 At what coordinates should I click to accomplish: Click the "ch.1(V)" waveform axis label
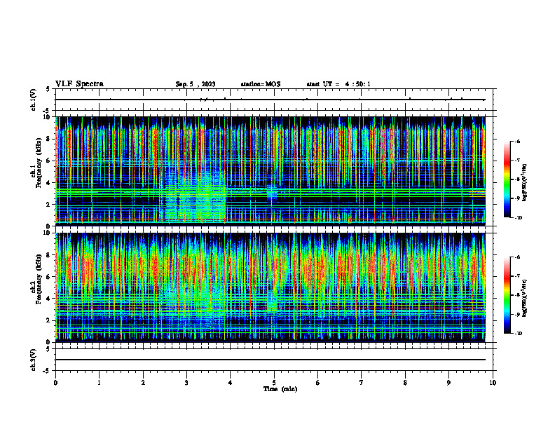pyautogui.click(x=34, y=100)
